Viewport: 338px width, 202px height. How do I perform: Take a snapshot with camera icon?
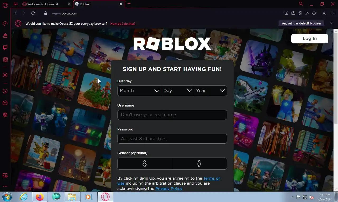(x=293, y=13)
